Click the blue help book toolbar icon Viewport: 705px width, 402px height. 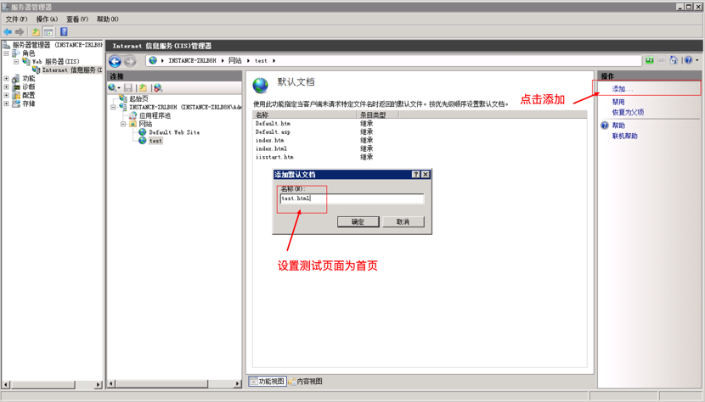click(x=64, y=32)
